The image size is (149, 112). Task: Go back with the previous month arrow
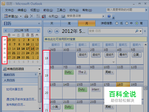(x=50, y=31)
